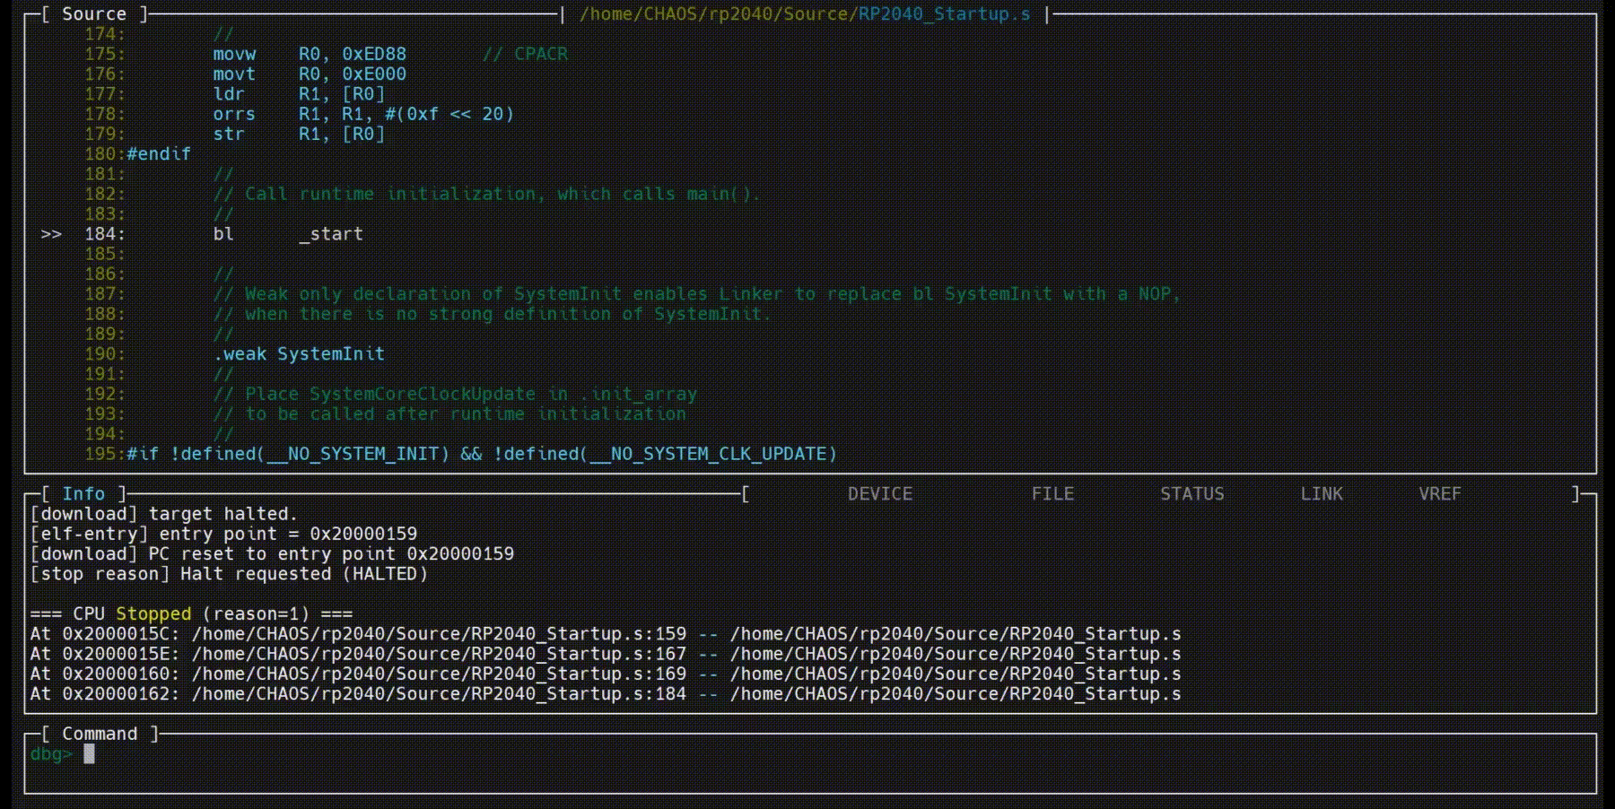
Task: Click line number 175 in source gutter
Action: tap(104, 55)
